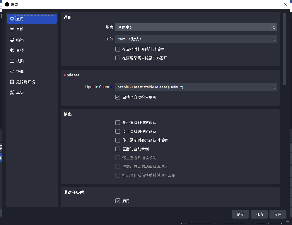Click the gear icon beside 通用
This screenshot has height=225, width=292.
pyautogui.click(x=12, y=19)
